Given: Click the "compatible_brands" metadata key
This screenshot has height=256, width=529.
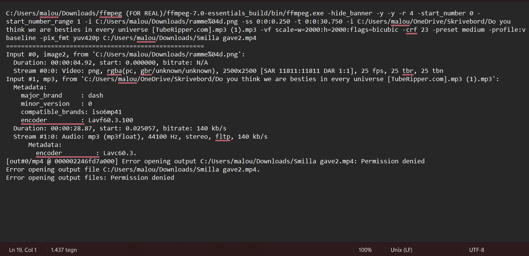Looking at the screenshot, I should [x=52, y=112].
